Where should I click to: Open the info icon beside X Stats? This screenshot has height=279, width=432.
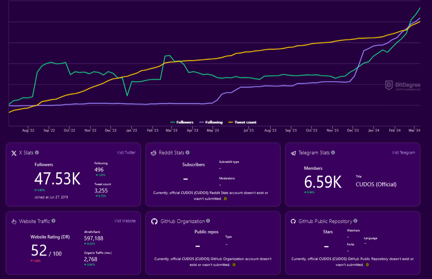coord(37,152)
